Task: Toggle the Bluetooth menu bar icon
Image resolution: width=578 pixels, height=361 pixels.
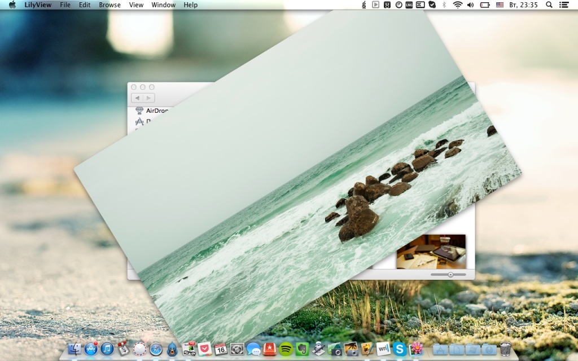Action: pos(444,5)
